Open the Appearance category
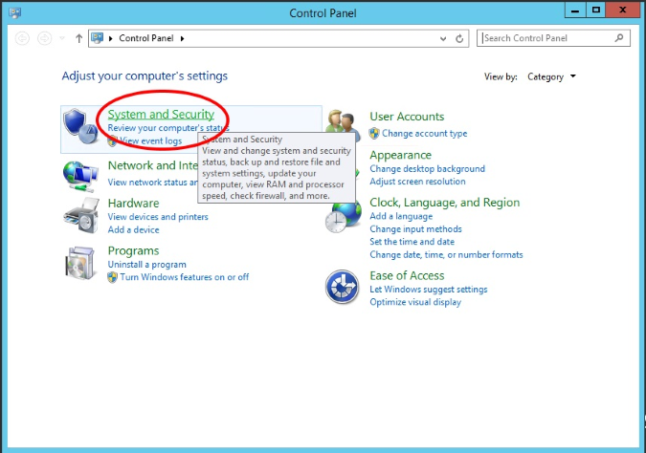The width and height of the screenshot is (646, 453). click(400, 155)
